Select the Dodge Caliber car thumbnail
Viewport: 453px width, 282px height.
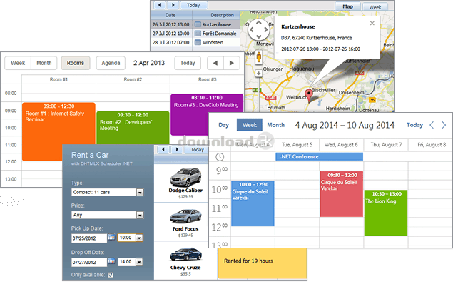(x=185, y=176)
